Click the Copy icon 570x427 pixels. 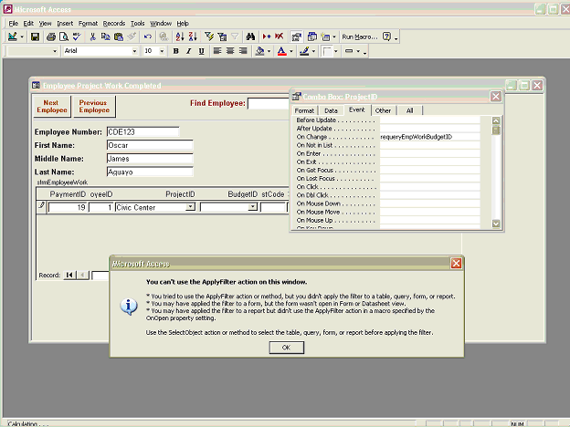(x=105, y=36)
